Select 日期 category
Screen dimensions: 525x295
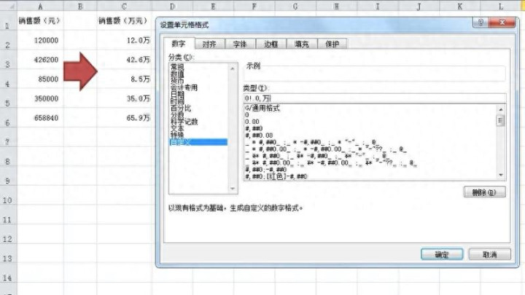click(x=198, y=94)
